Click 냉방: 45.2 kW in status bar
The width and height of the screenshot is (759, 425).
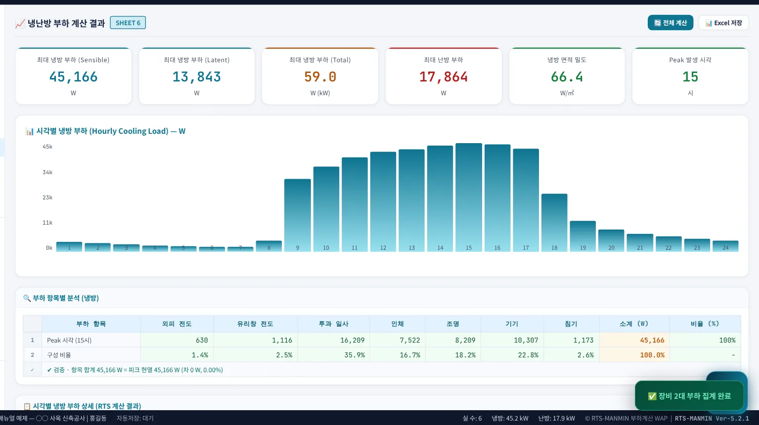[510, 418]
